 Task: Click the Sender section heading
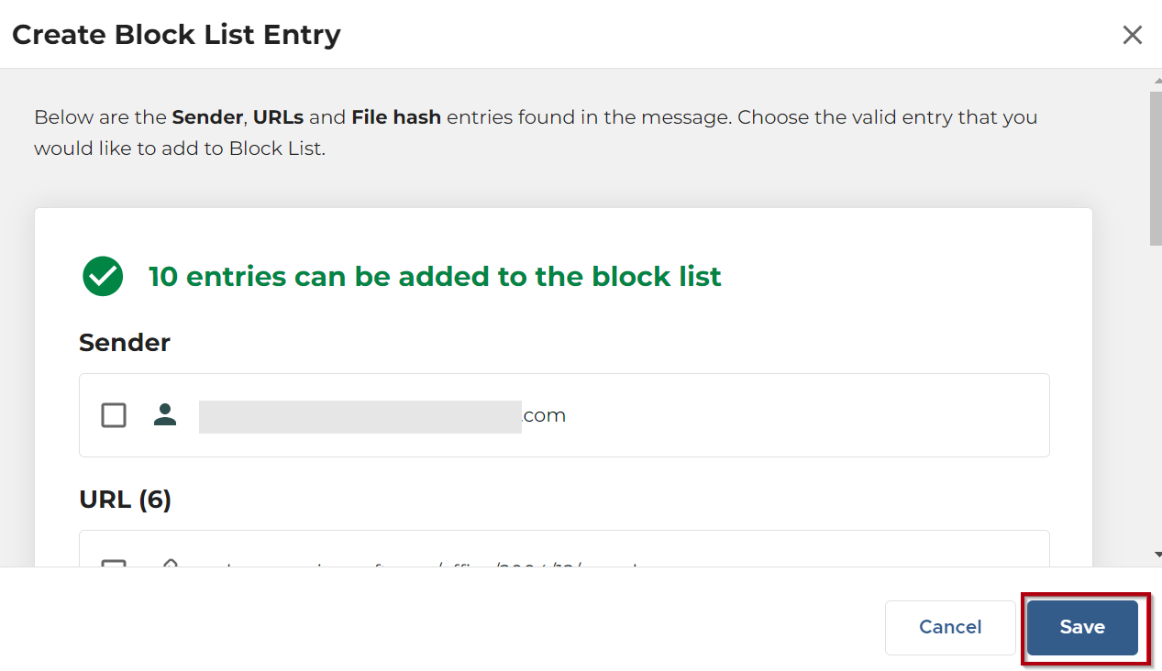[x=125, y=343]
